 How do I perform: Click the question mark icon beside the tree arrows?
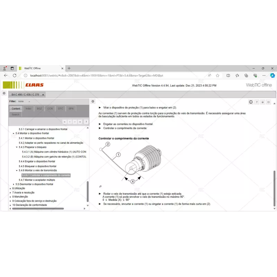coord(86,122)
